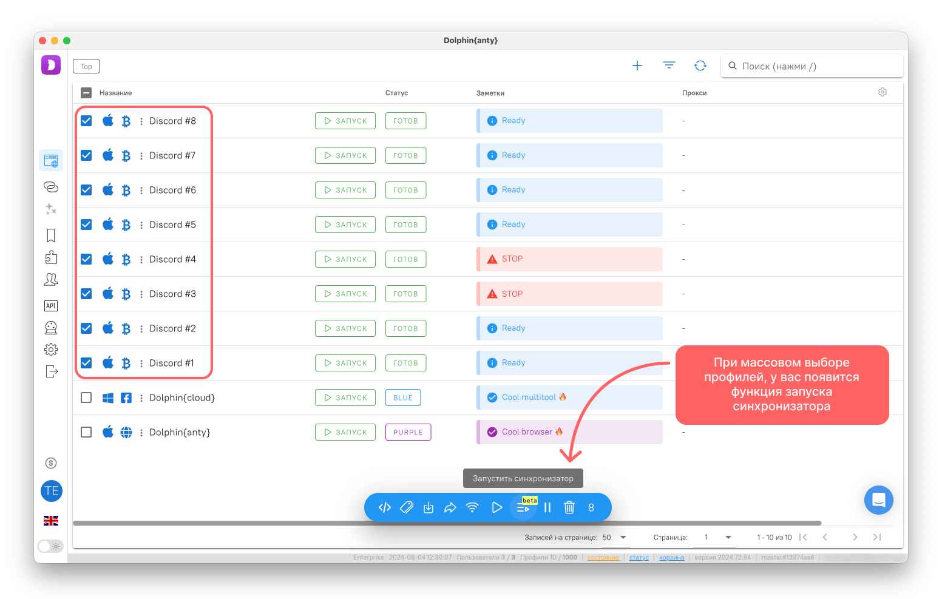The width and height of the screenshot is (942, 599).
Task: Click the search field
Action: coord(812,66)
